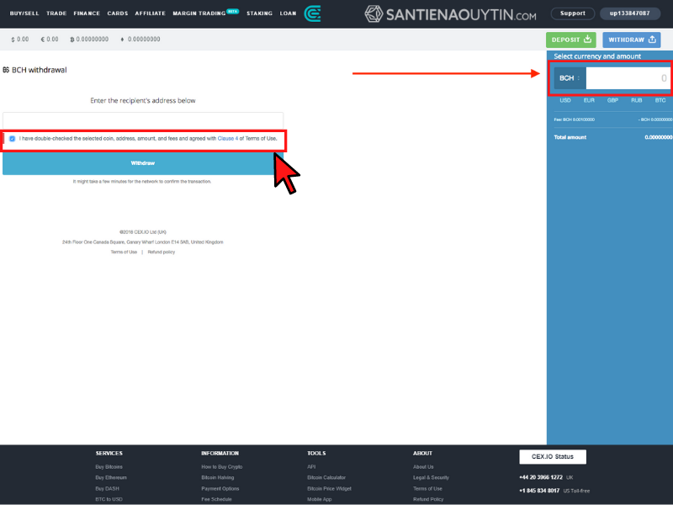The image size is (673, 505).
Task: Open the CARDS page
Action: coord(117,13)
